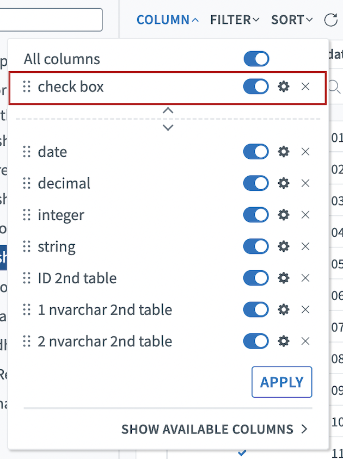Toggle All columns switch off
This screenshot has height=459, width=343.
[x=256, y=59]
